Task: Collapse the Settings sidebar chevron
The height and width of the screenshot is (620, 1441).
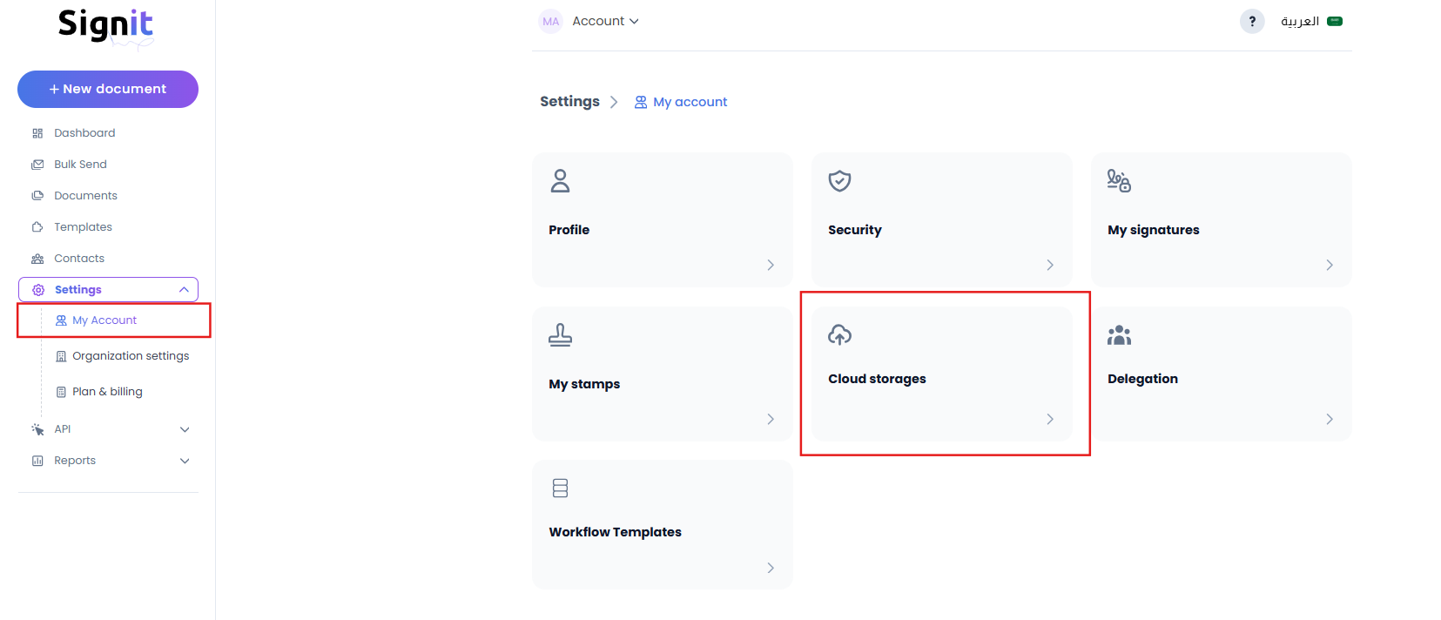Action: [x=184, y=290]
